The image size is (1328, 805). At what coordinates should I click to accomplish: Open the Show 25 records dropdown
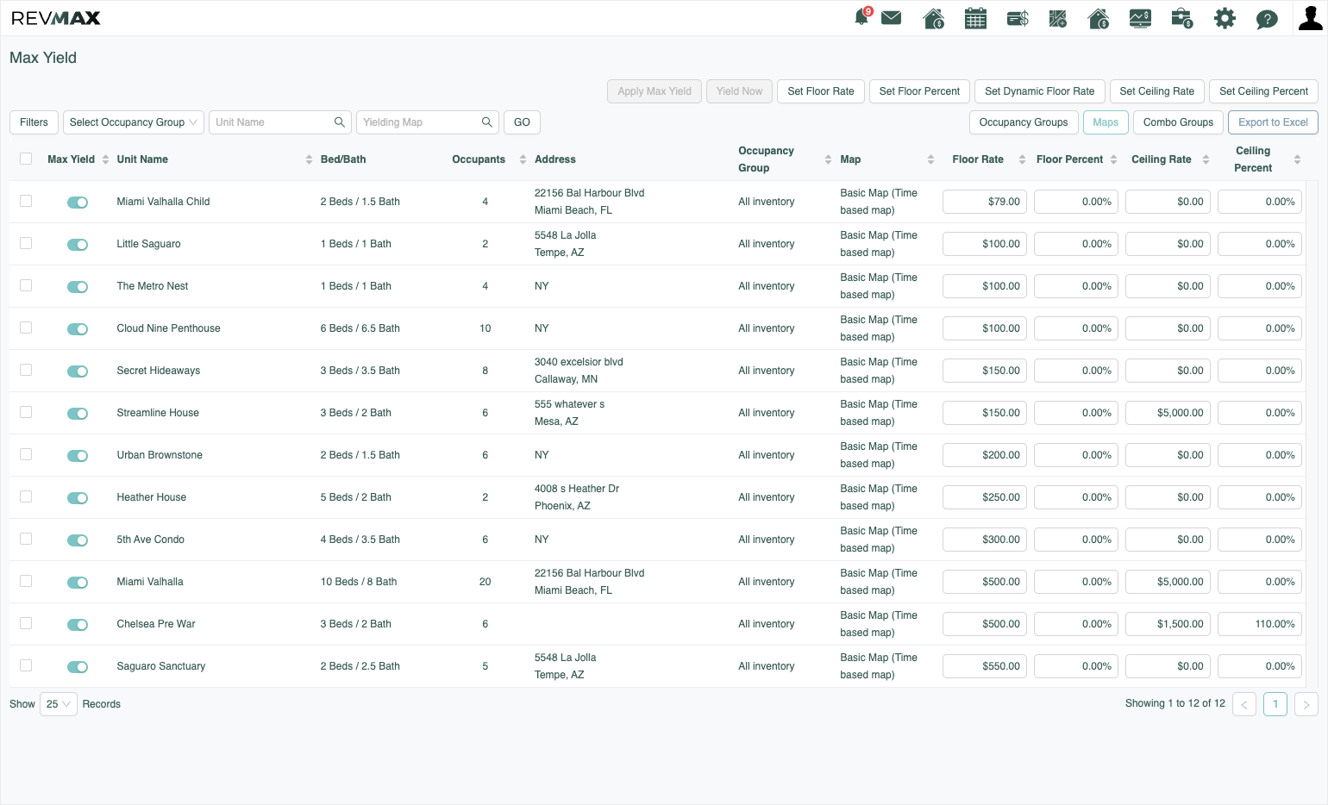click(x=59, y=704)
